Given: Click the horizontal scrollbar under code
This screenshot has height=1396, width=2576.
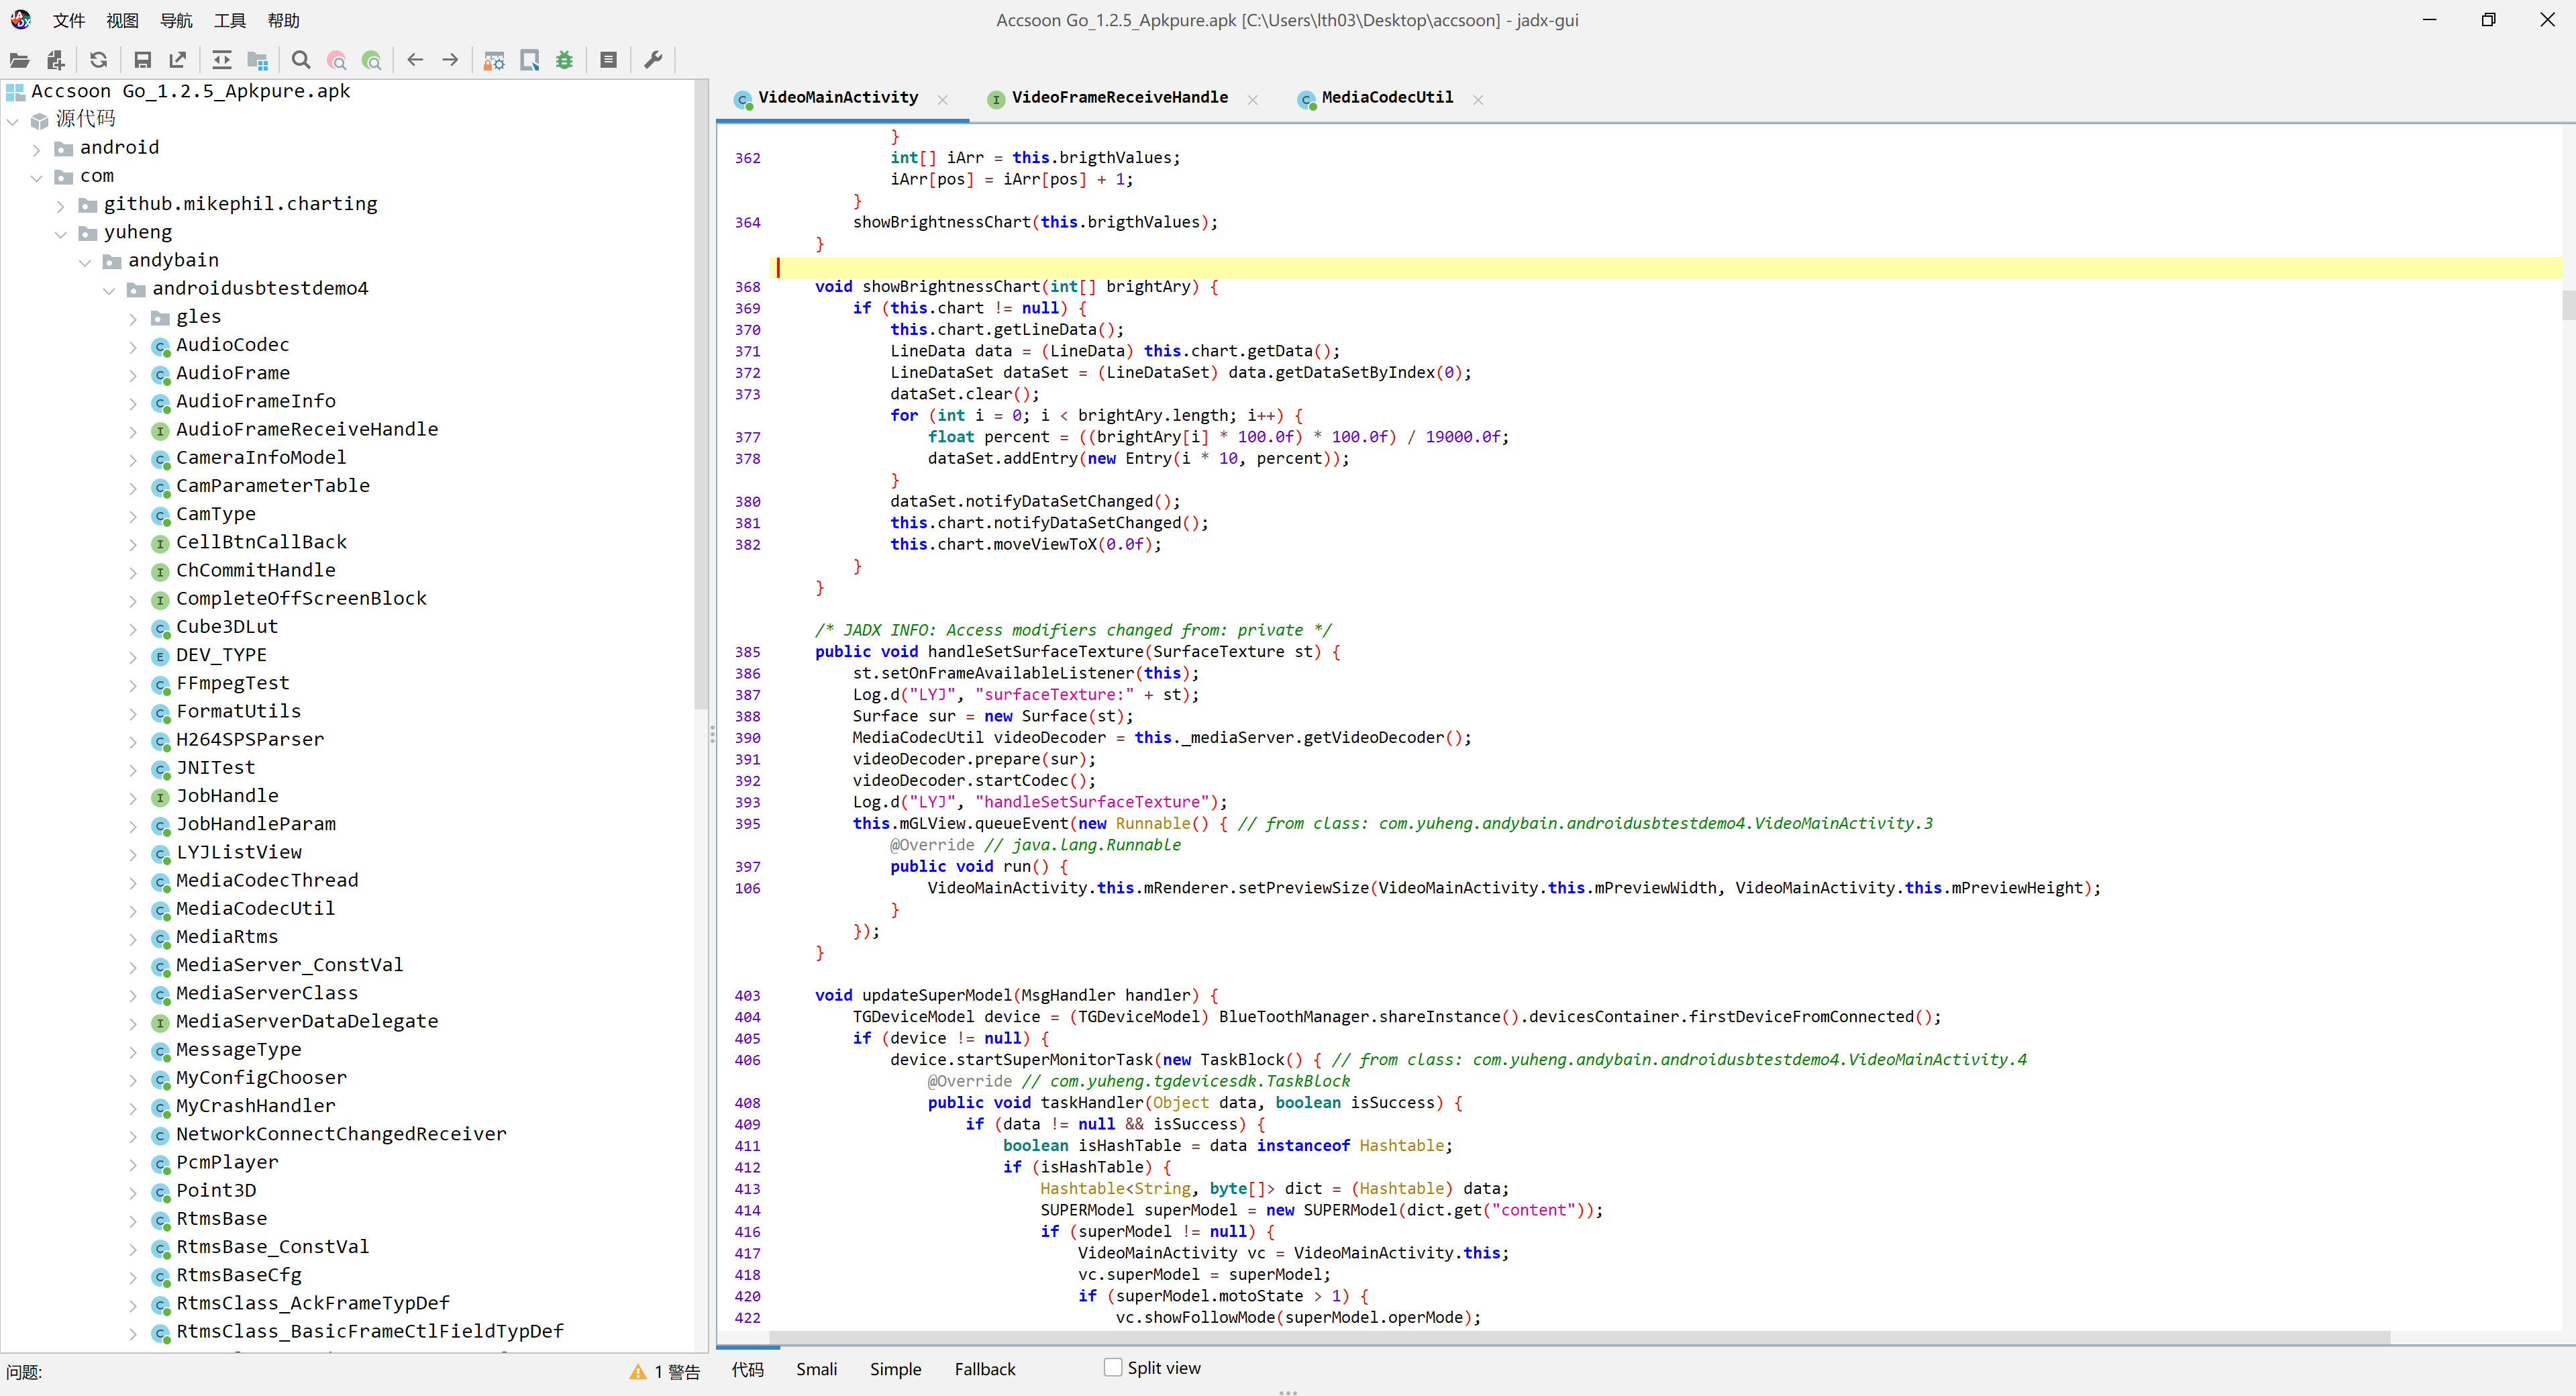Looking at the screenshot, I should (1580, 1338).
